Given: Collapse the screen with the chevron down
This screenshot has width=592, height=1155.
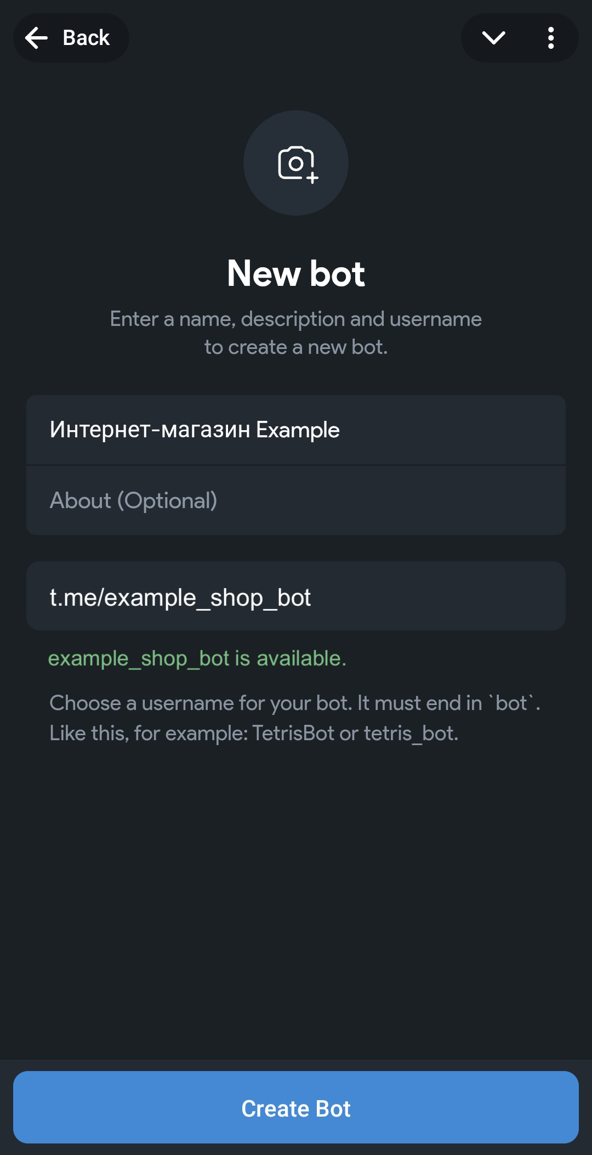Looking at the screenshot, I should [x=492, y=37].
